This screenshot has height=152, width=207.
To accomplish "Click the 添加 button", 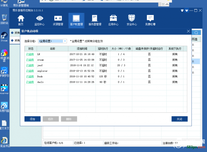I will tap(32, 119).
